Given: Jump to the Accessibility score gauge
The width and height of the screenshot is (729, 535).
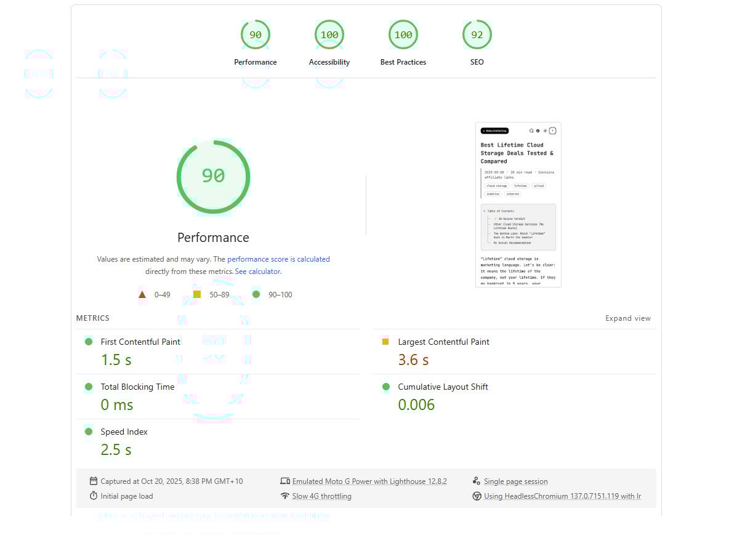Looking at the screenshot, I should [x=329, y=35].
